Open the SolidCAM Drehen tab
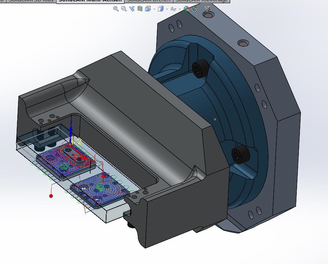Screen dimensions: 328x264 pos(149,1)
